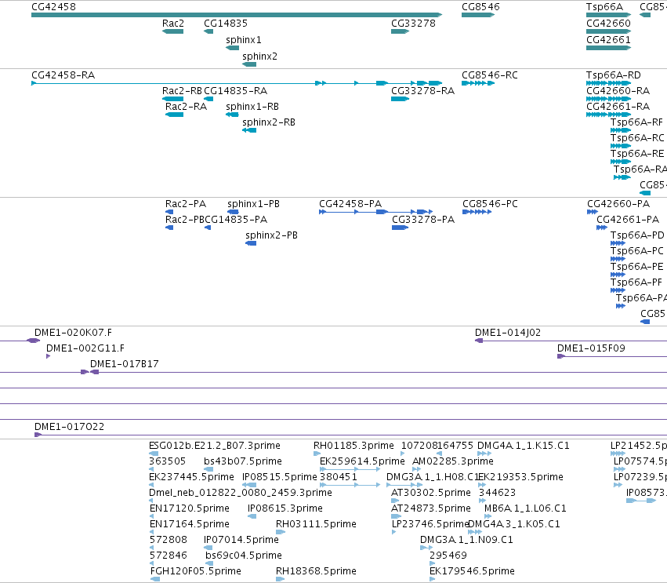
Task: Select CG8546-PC protein feature
Action: [x=477, y=212]
